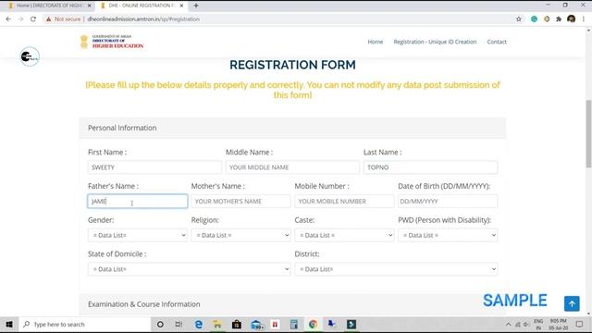Close the Home Directorate of Higher tab
592x333 pixels.
90,6
